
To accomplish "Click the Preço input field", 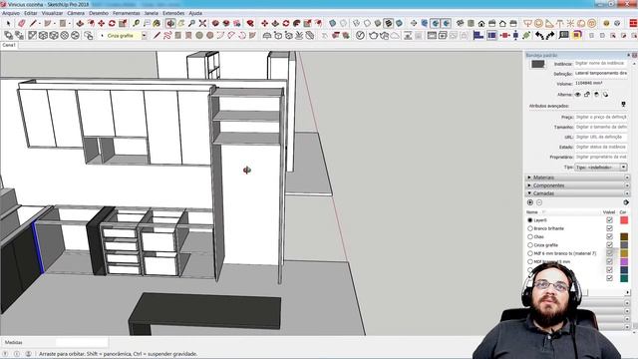I will click(x=601, y=117).
